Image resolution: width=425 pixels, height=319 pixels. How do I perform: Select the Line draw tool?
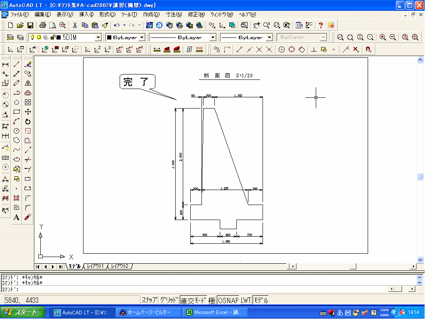point(17,64)
